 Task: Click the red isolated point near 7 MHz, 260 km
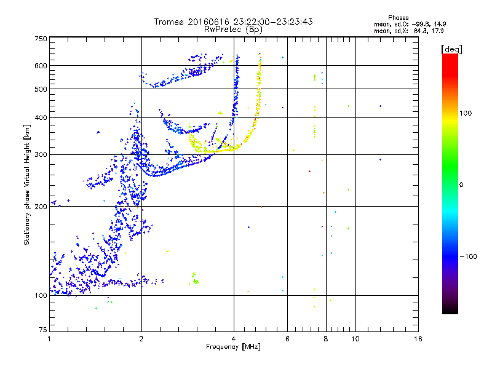tap(310, 172)
